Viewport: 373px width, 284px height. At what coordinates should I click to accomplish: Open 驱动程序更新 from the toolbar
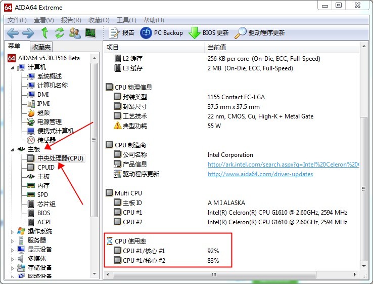[260, 33]
